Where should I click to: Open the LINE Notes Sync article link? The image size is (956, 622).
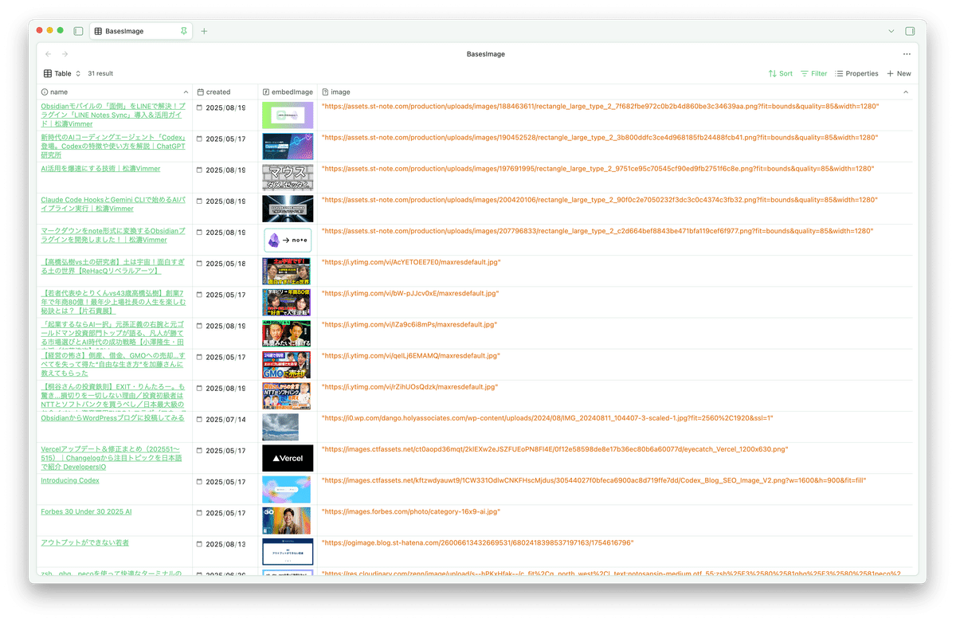pos(113,115)
